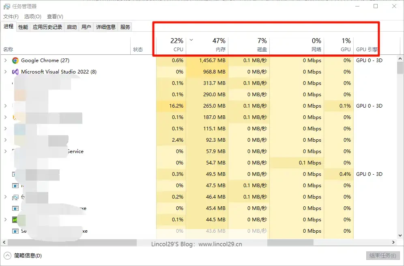Image resolution: width=404 pixels, height=266 pixels.
Task: Click the 简略信息(D) link
Action: point(28,255)
